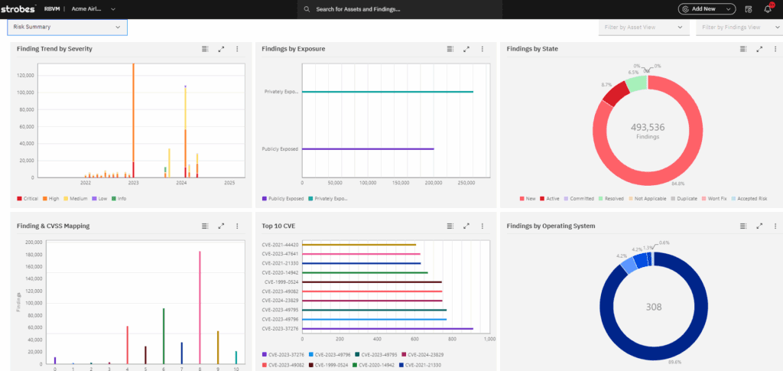Open table view for Findings by Exposure

[450, 49]
